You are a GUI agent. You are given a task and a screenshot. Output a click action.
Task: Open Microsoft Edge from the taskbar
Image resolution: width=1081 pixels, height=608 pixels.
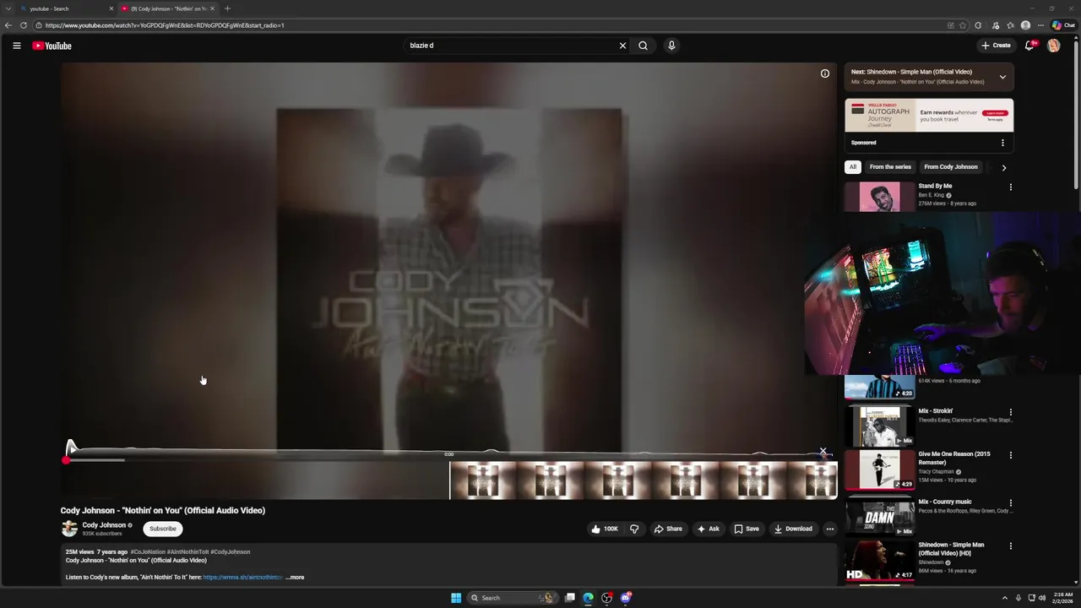click(x=588, y=598)
